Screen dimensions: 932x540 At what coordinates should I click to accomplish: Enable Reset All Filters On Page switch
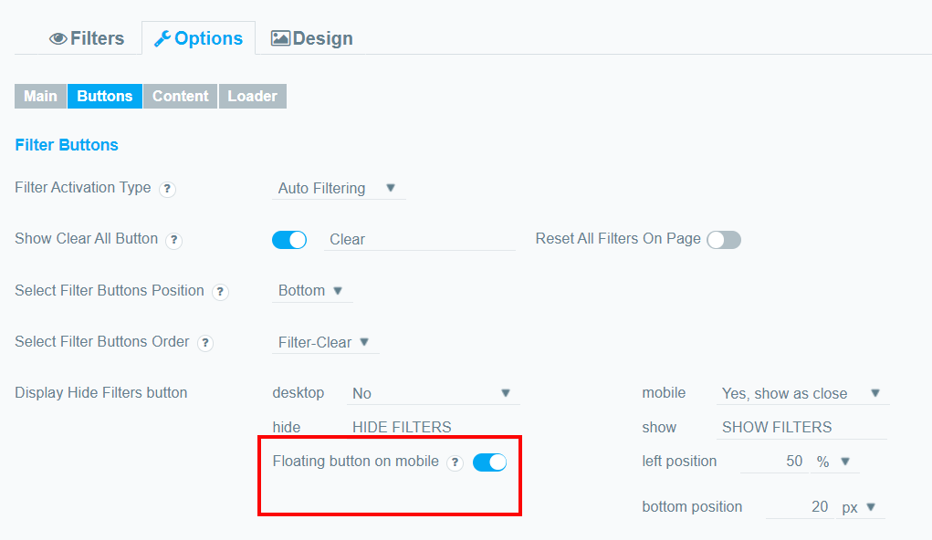click(724, 240)
